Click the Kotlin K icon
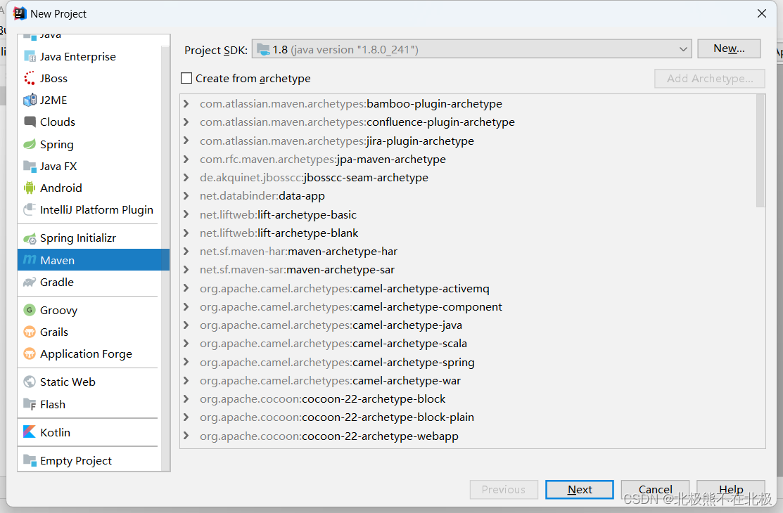 [x=30, y=432]
